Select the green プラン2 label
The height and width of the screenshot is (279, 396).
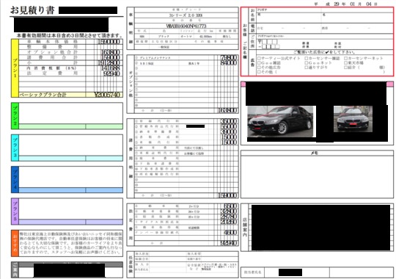click(x=15, y=116)
